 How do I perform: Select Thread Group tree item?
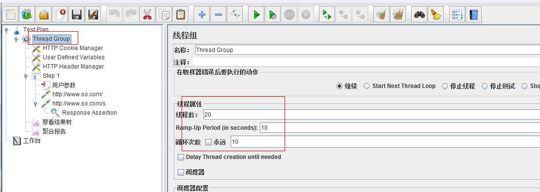51,39
